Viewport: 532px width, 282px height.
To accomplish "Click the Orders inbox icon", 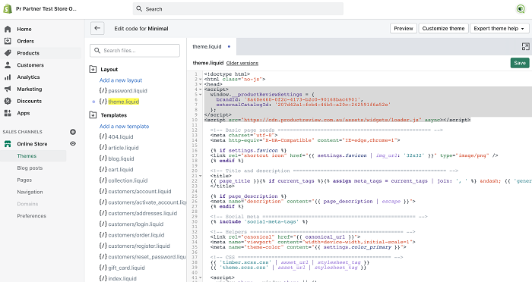I will coord(8,41).
